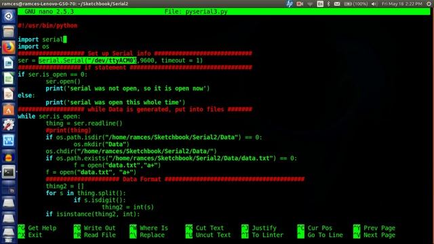Click the 'if s.isdigit():' line
Screen dimensions: 434x244
coord(100,200)
